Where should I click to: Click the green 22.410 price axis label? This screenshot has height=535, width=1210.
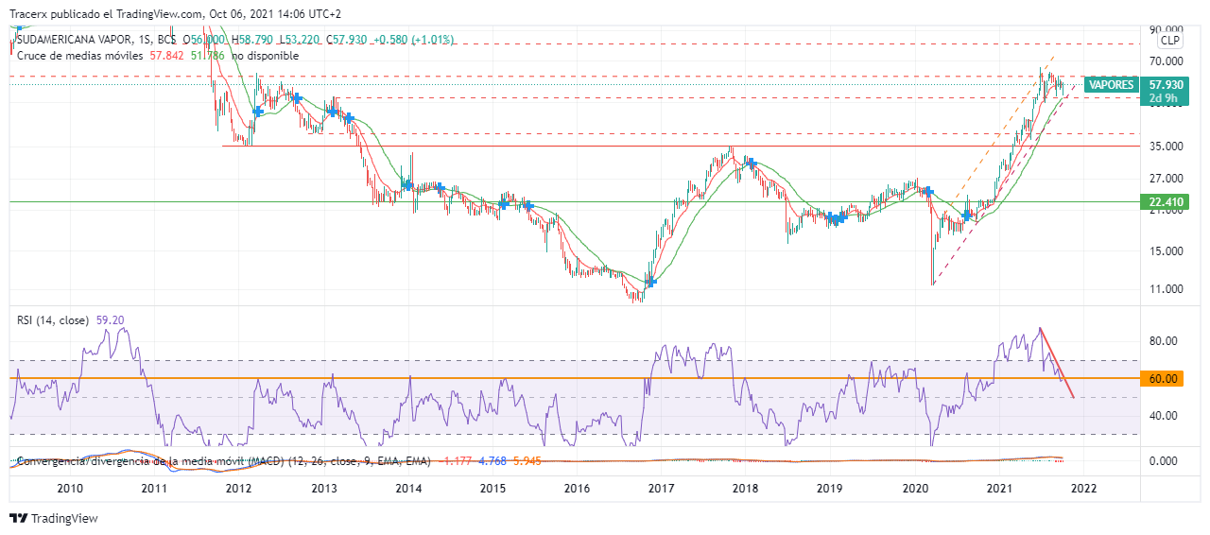click(1162, 201)
